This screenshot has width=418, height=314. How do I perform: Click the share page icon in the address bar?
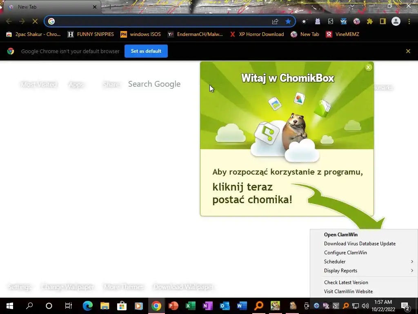tap(275, 21)
